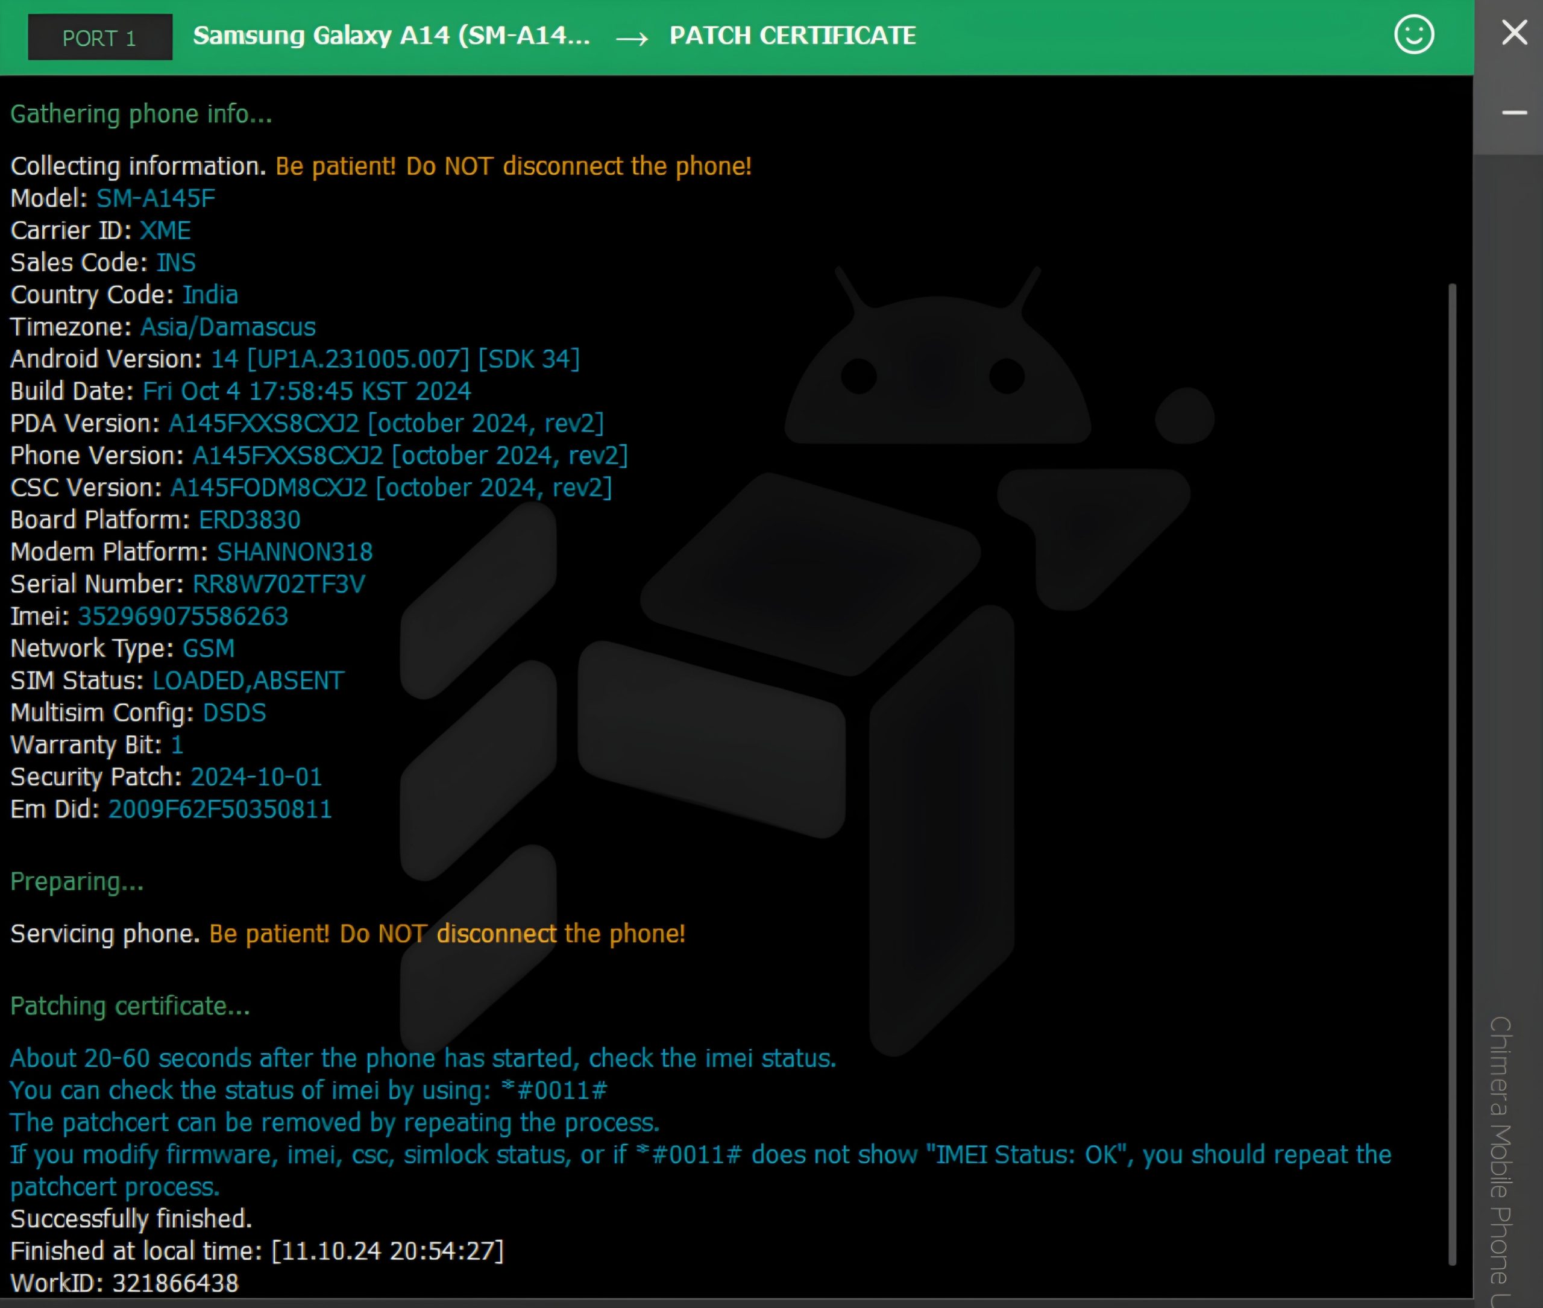Click the smiley face feedback icon
This screenshot has height=1308, width=1543.
point(1414,35)
